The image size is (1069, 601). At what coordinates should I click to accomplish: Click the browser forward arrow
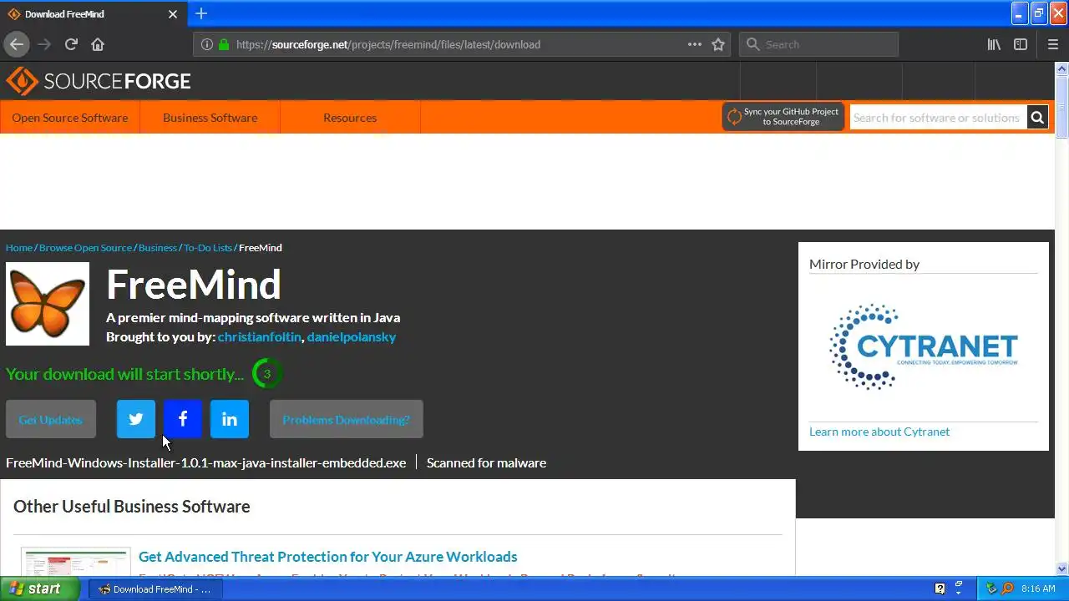(44, 44)
